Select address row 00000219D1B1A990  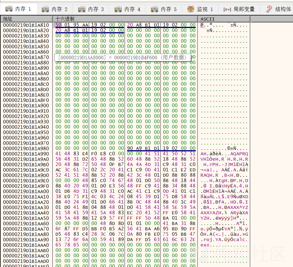tap(26, 154)
